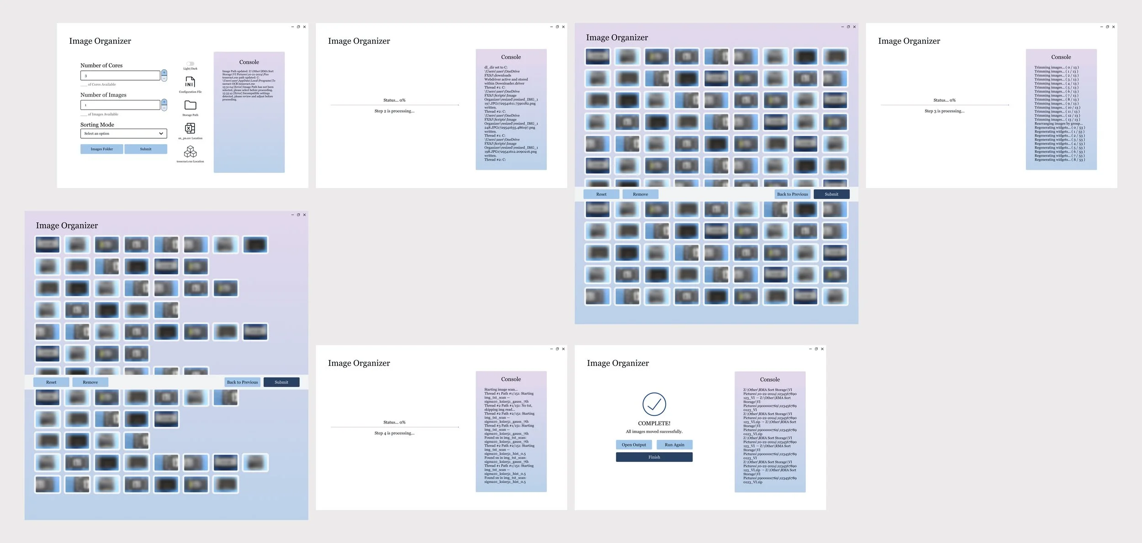1142x543 pixels.
Task: Increment Number of Images using plus
Action: [x=164, y=102]
